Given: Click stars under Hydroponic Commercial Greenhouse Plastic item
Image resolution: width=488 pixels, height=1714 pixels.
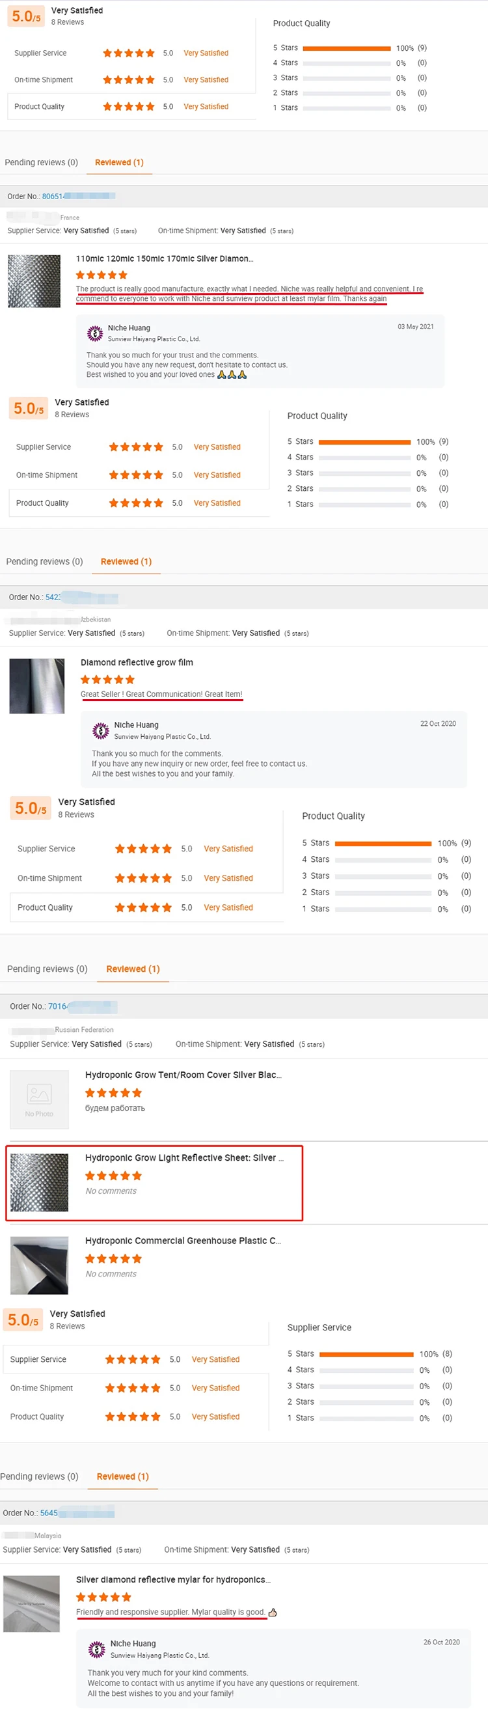Looking at the screenshot, I should [x=113, y=1258].
